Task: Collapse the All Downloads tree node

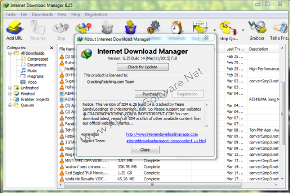Action: [10, 54]
